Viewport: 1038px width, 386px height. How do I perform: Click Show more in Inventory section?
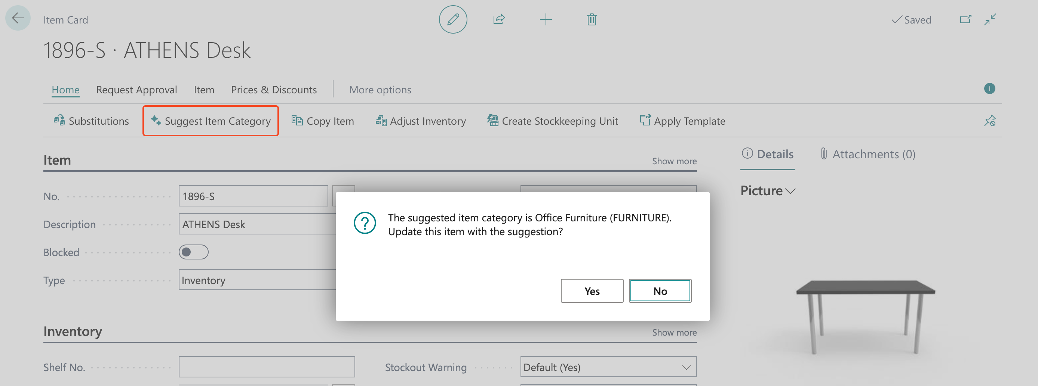click(x=674, y=333)
